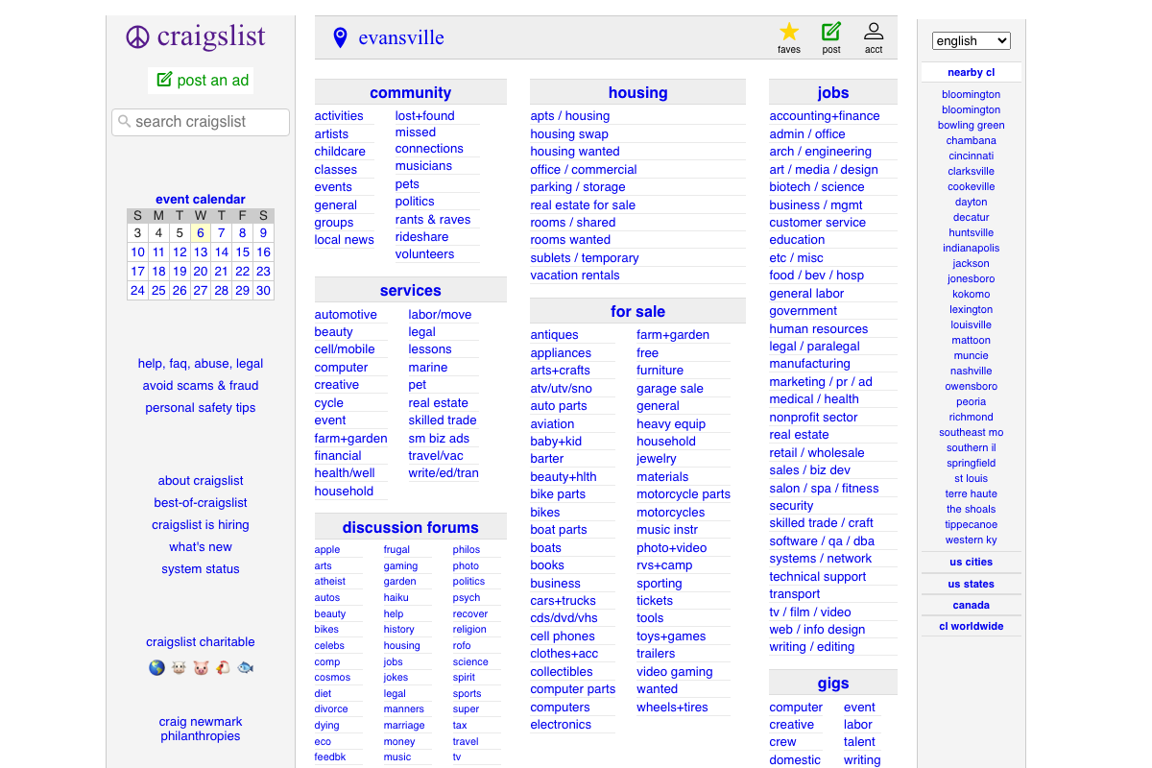Open the discussion forums header
Screen dimensions: 1152x768
coord(410,527)
